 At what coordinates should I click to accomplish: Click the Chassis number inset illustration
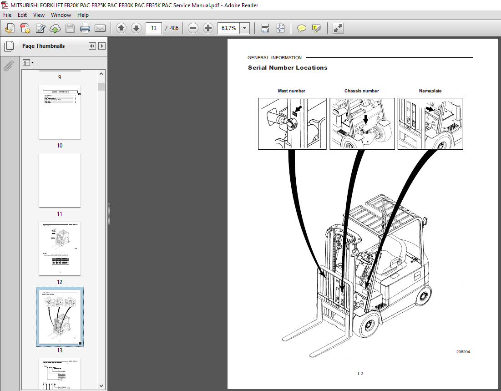(362, 124)
